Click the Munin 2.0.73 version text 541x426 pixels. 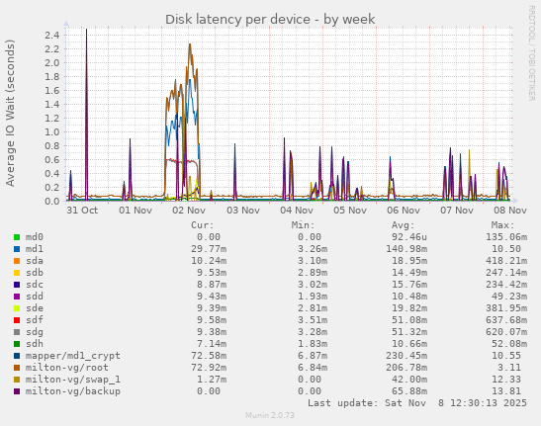pyautogui.click(x=270, y=415)
